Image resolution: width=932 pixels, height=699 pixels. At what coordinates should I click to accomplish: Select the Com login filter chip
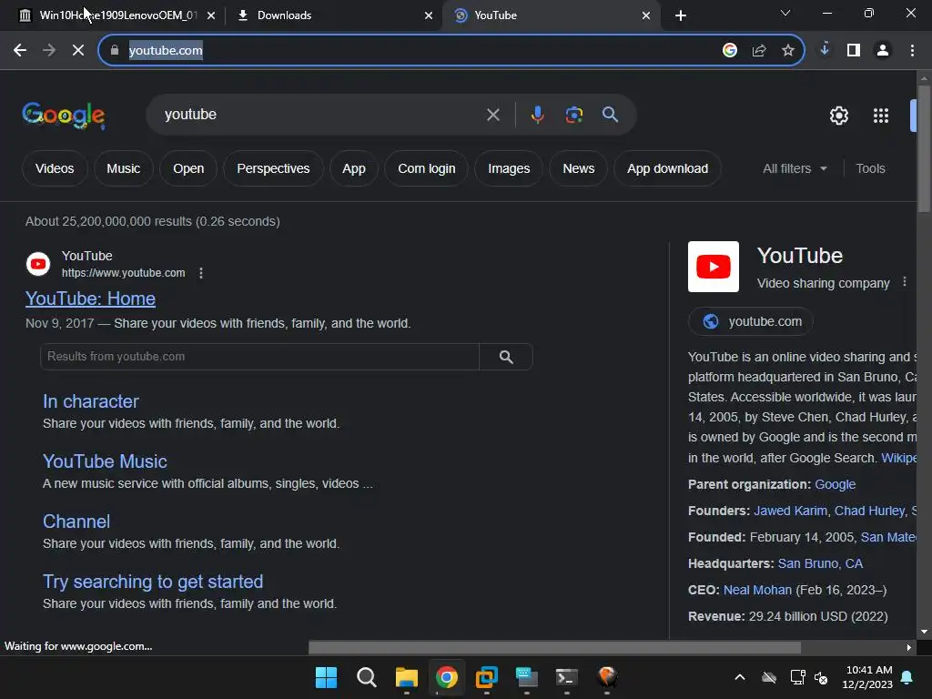(427, 168)
